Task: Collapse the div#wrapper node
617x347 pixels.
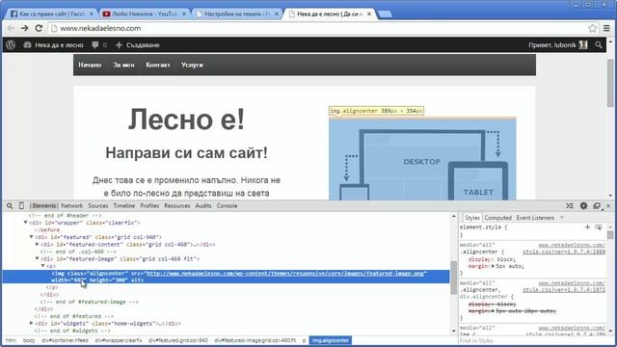Action: pos(26,223)
